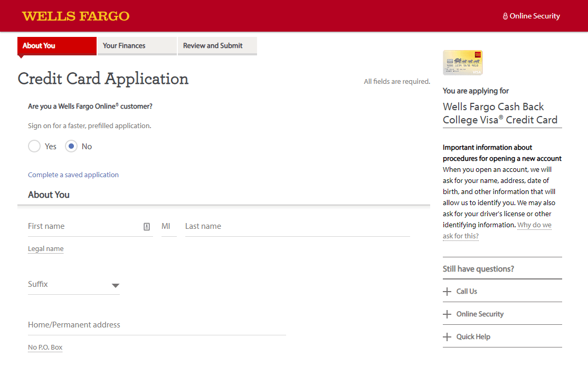Expand the Quick Help section

coord(473,337)
